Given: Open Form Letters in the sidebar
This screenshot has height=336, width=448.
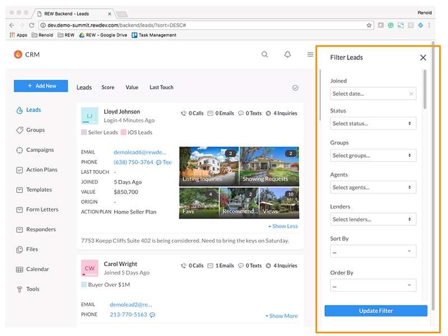Looking at the screenshot, I should (x=37, y=210).
